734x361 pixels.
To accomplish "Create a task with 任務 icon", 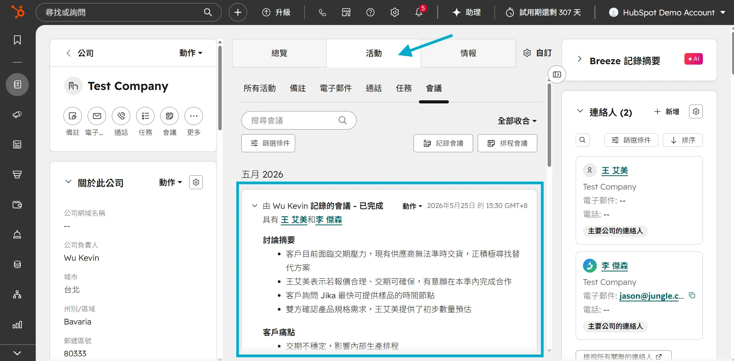I will (x=145, y=116).
